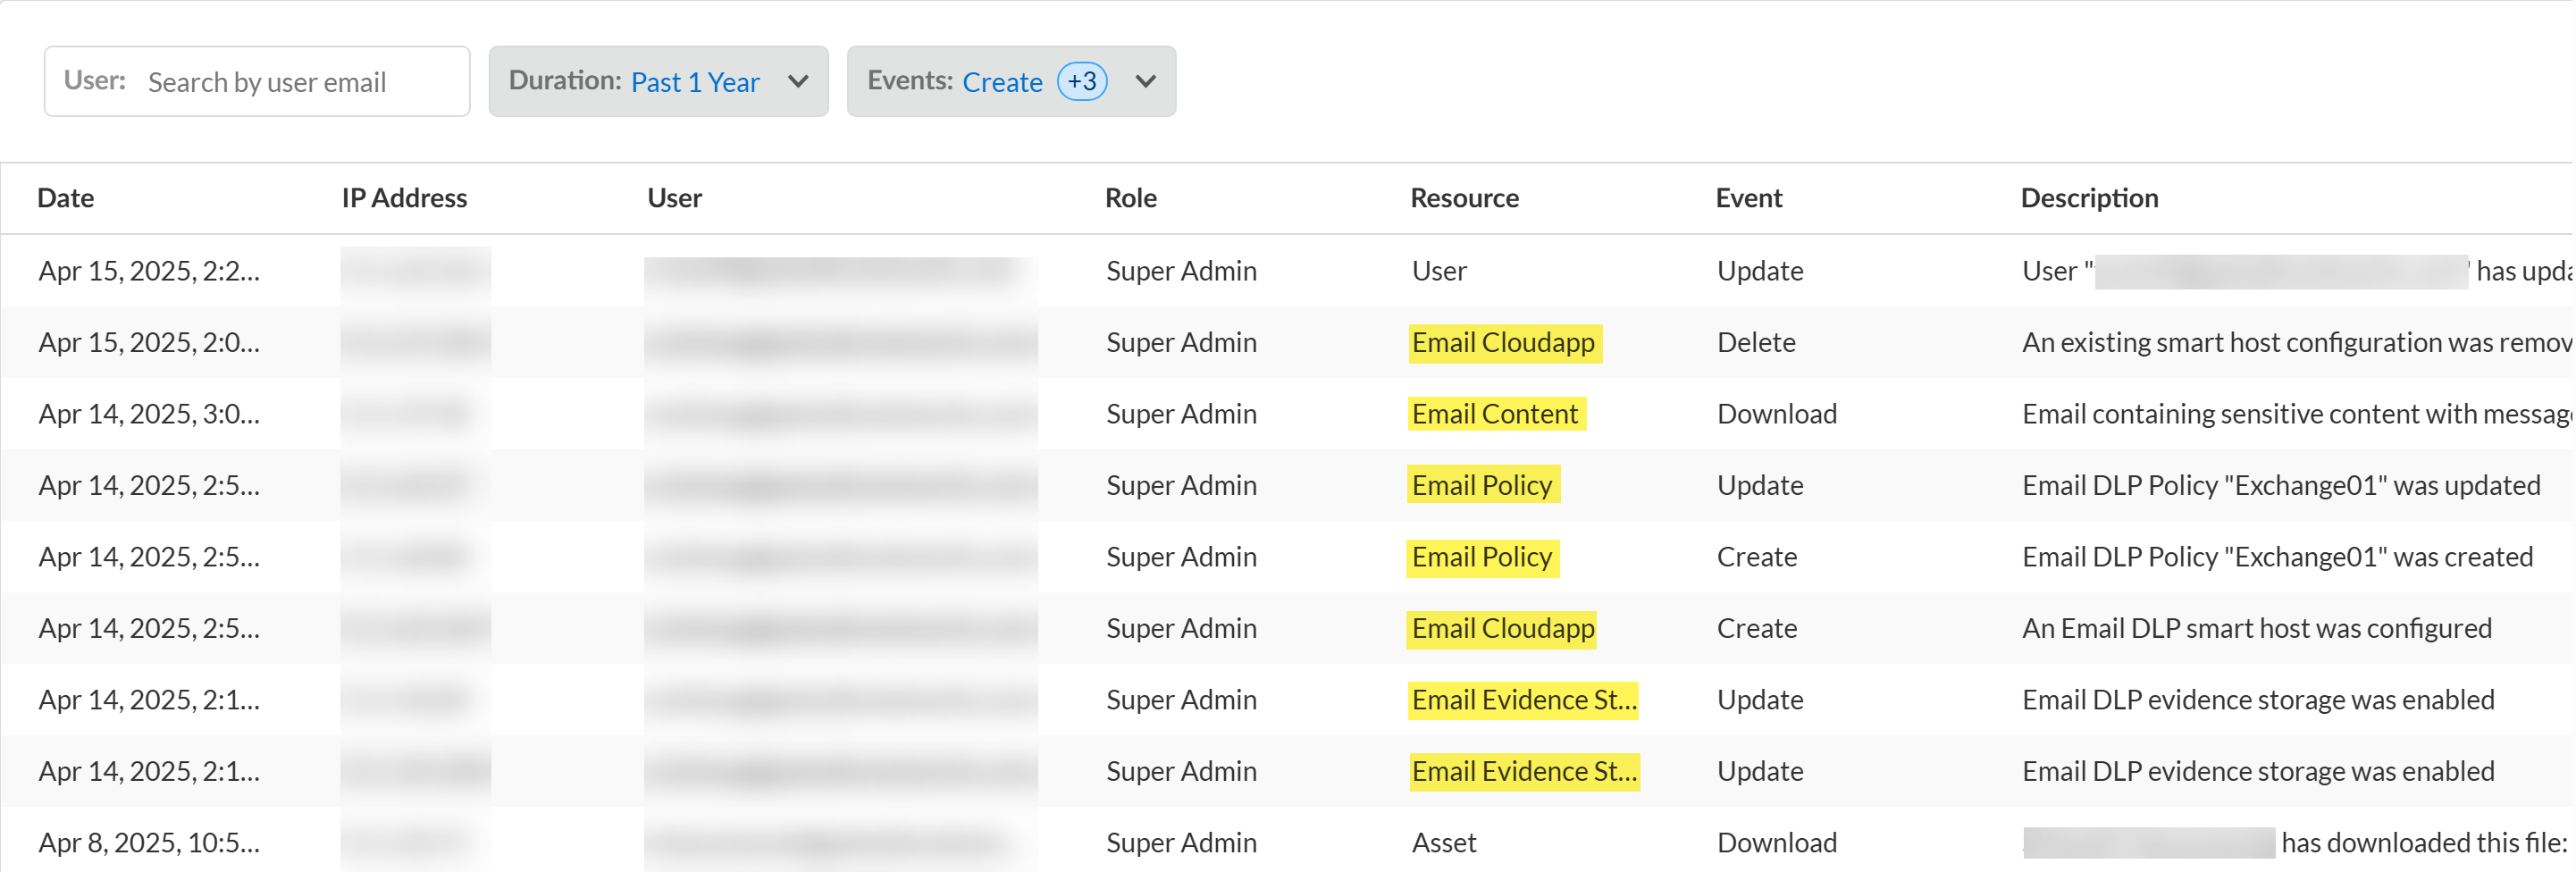This screenshot has width=2576, height=872.
Task: Click the +3 events count badge
Action: point(1082,82)
